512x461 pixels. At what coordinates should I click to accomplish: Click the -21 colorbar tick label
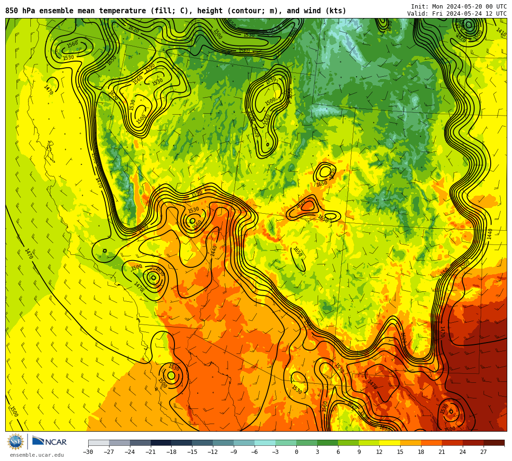click(x=151, y=452)
